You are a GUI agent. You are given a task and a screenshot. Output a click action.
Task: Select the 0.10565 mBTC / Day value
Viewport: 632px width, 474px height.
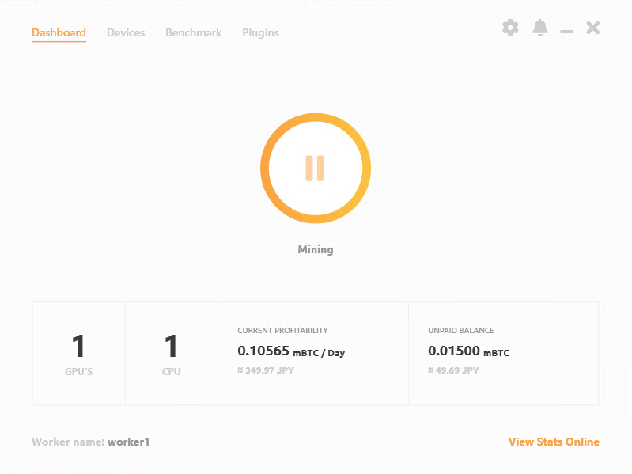coord(290,351)
